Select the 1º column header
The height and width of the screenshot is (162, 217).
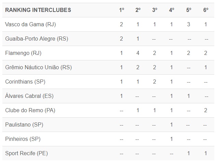coord(122,10)
